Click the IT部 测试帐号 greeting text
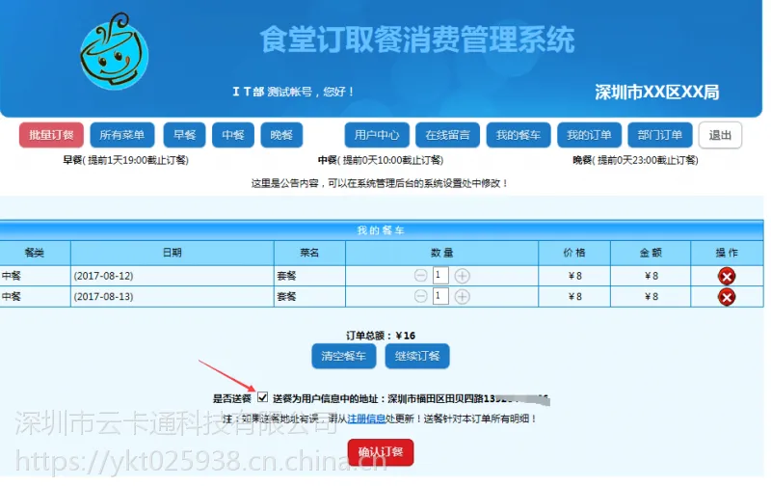This screenshot has width=771, height=486. click(x=293, y=92)
